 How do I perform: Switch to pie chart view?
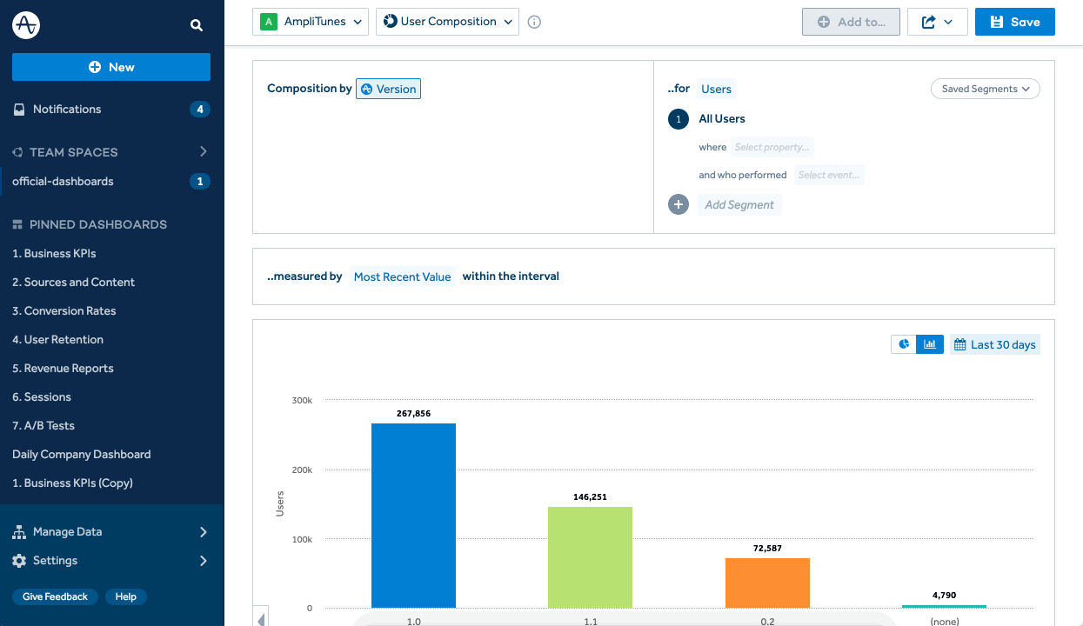[904, 344]
